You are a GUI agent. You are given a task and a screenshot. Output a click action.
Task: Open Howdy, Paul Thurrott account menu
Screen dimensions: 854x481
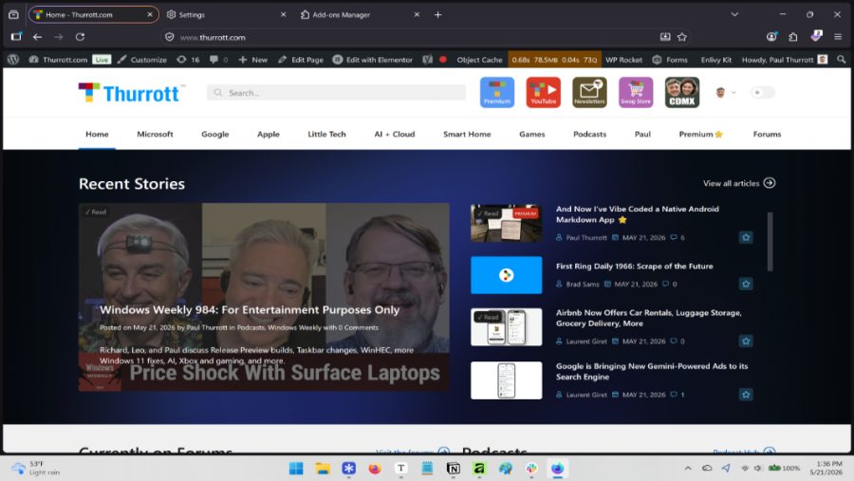coord(785,60)
